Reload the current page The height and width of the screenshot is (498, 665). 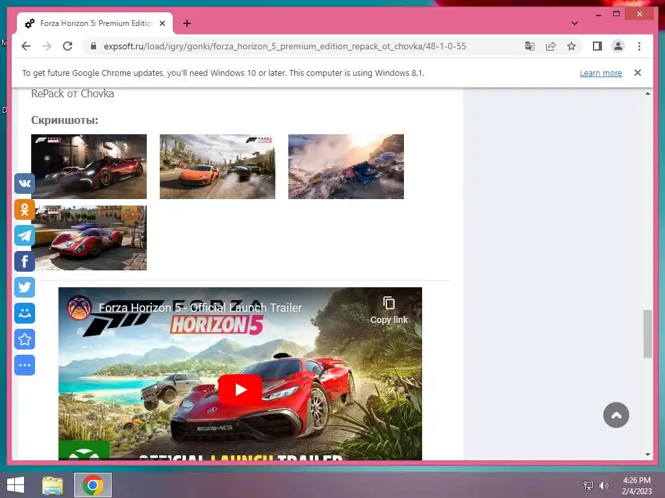coord(68,46)
